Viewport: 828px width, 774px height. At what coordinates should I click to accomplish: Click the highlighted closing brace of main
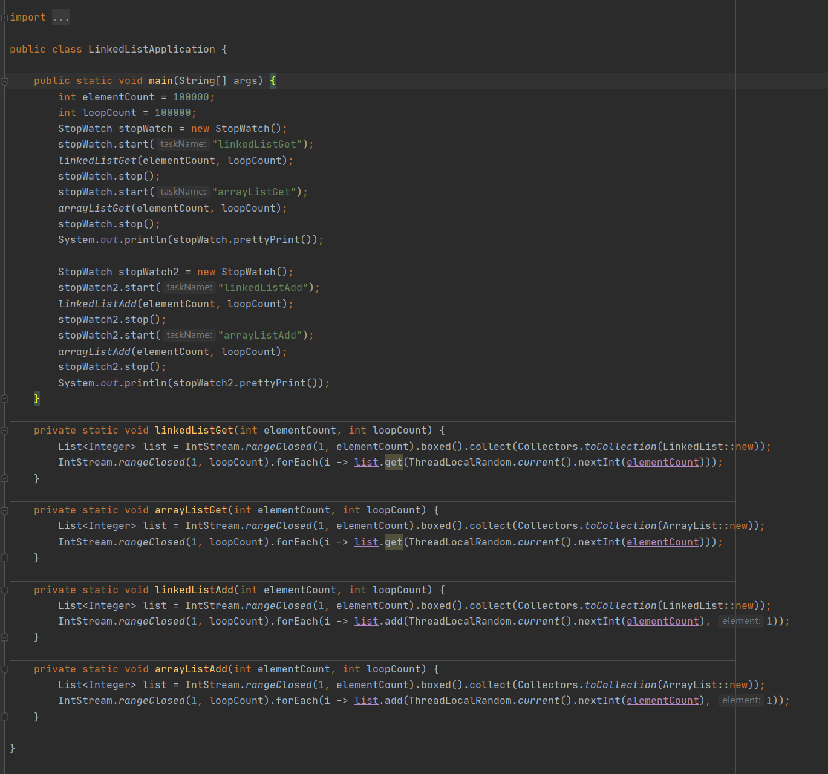(37, 398)
